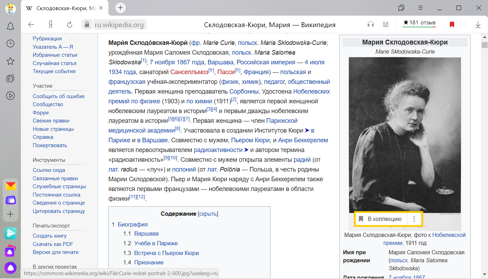The image size is (488, 279).
Task: Reload the page
Action: coord(70,24)
